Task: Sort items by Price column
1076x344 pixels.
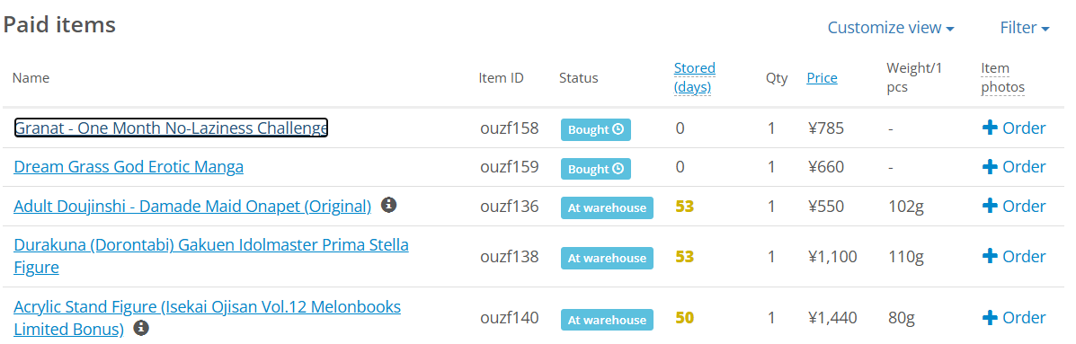Action: (822, 78)
